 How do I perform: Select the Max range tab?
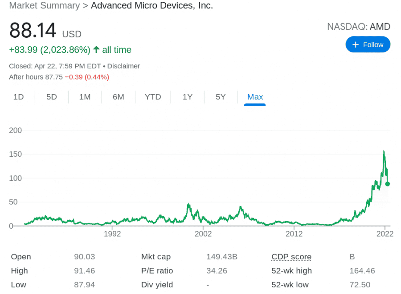255,97
